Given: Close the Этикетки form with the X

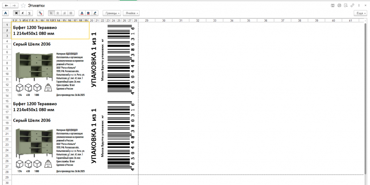Looking at the screenshot, I should [x=366, y=5].
